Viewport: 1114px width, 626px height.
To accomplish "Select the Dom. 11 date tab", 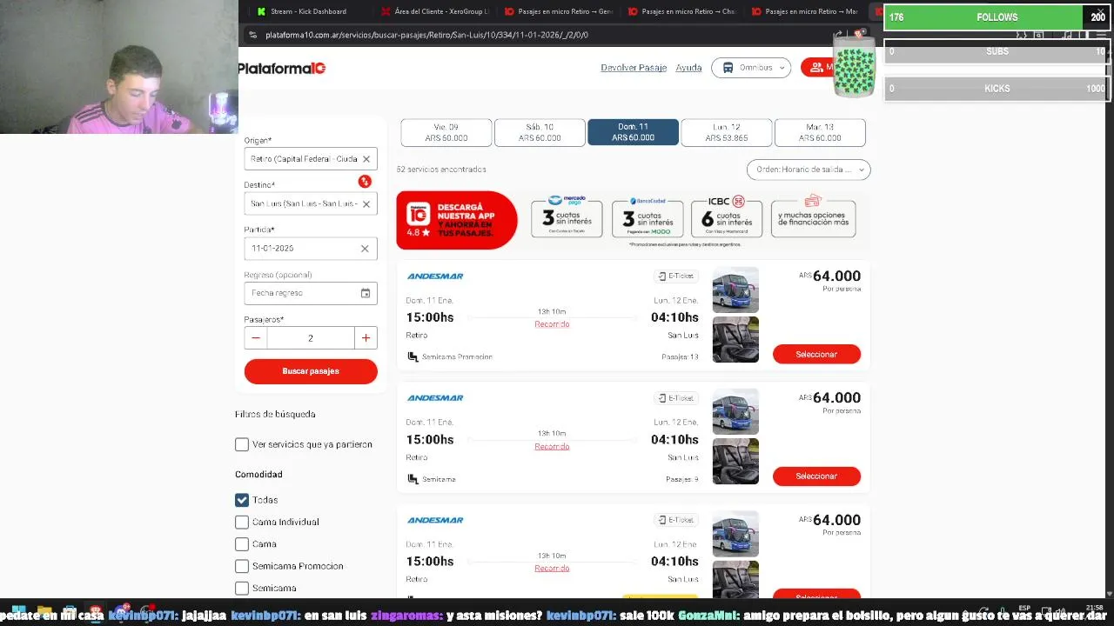I will point(633,132).
